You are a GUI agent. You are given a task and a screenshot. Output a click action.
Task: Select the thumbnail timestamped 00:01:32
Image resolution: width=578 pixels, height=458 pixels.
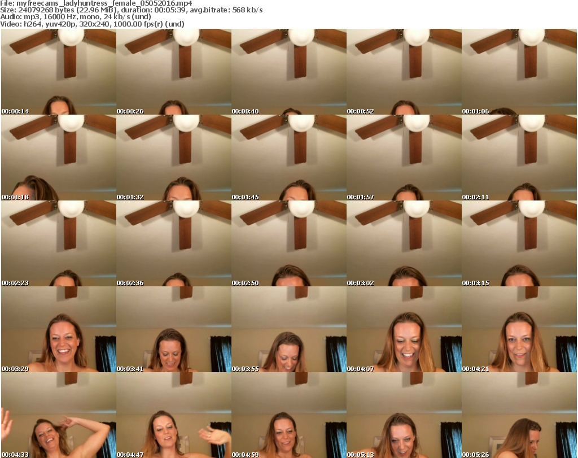tap(174, 158)
